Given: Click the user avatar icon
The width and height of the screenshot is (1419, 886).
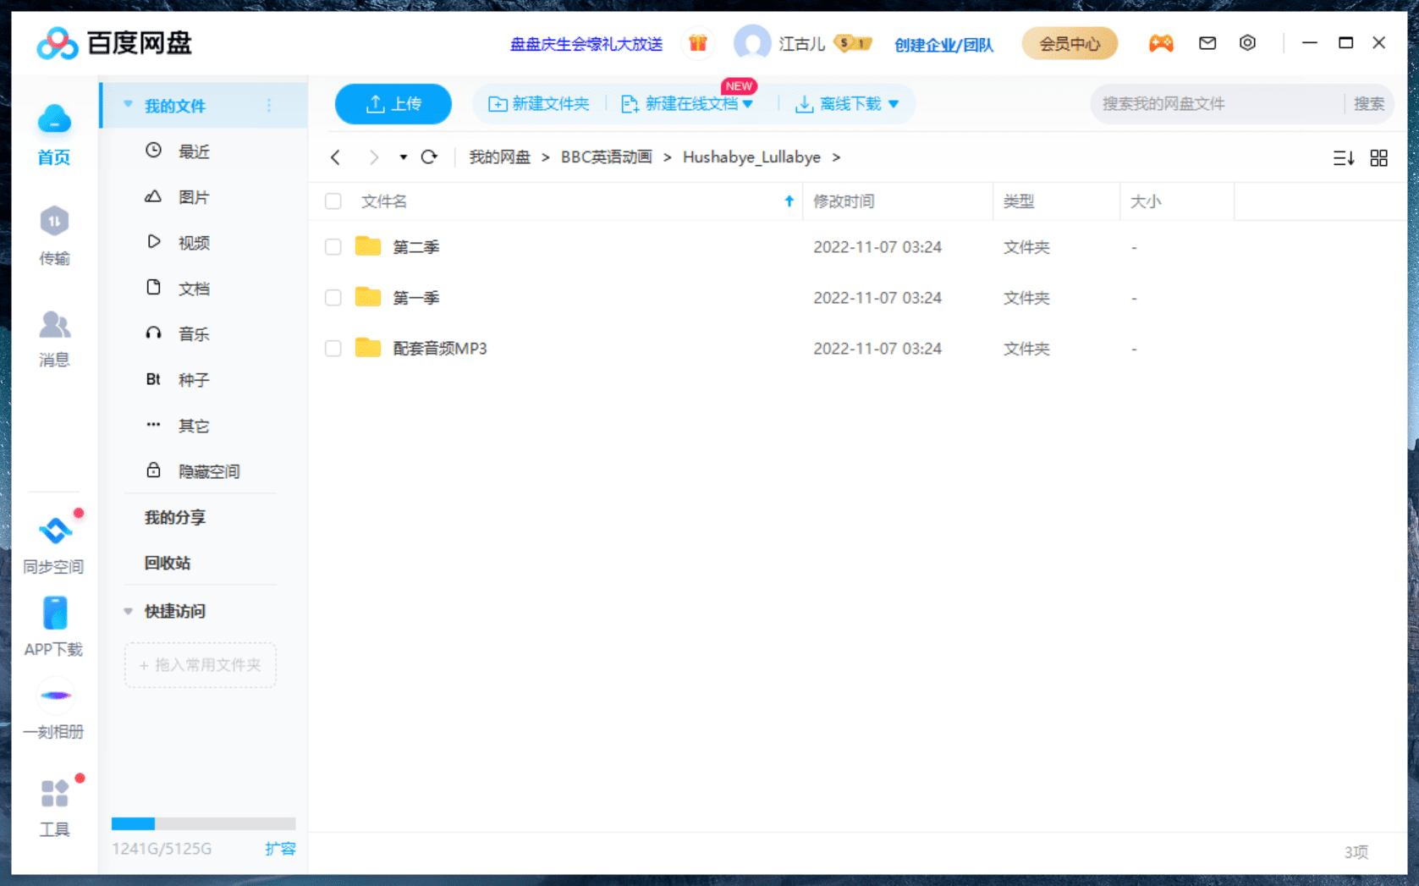Looking at the screenshot, I should (752, 43).
